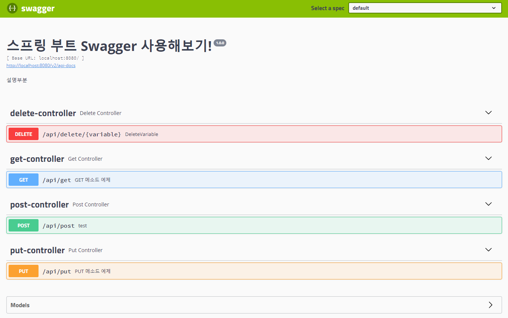Click the GET method badge
The image size is (508, 318).
pos(23,179)
